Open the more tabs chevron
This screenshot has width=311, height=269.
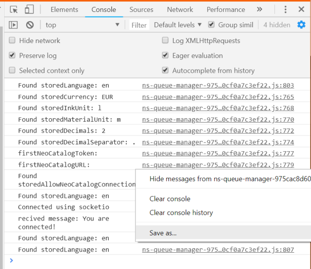tap(260, 9)
